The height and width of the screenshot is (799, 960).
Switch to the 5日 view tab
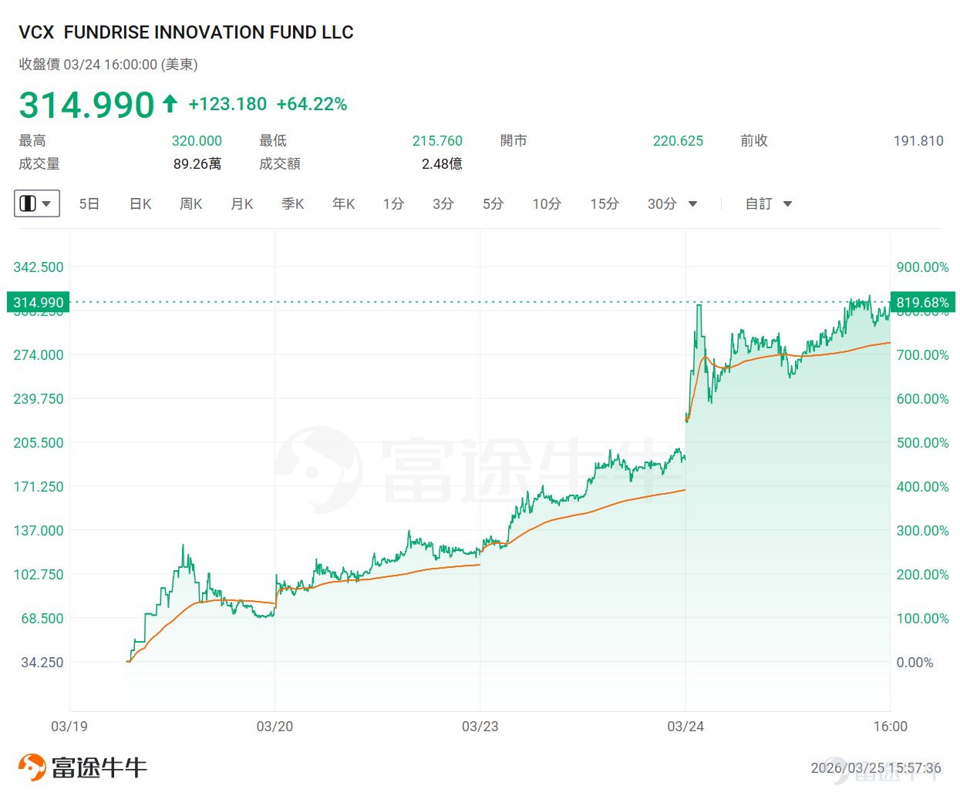coord(89,203)
